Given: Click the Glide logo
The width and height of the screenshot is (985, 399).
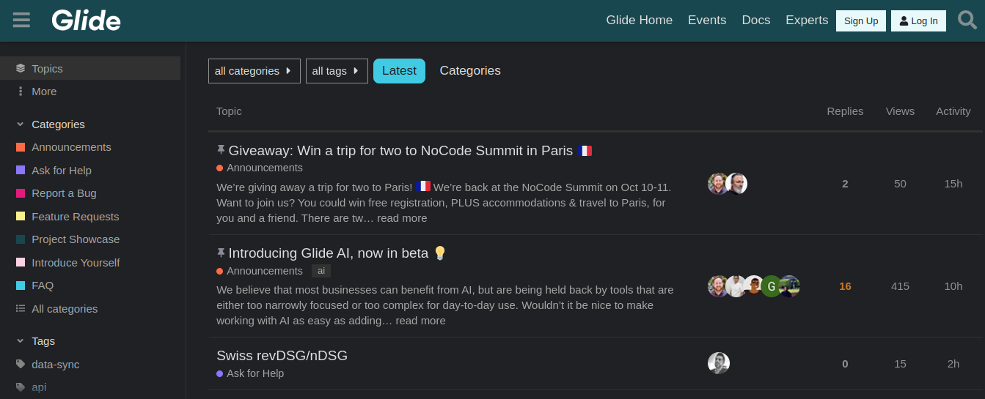Looking at the screenshot, I should 86,20.
